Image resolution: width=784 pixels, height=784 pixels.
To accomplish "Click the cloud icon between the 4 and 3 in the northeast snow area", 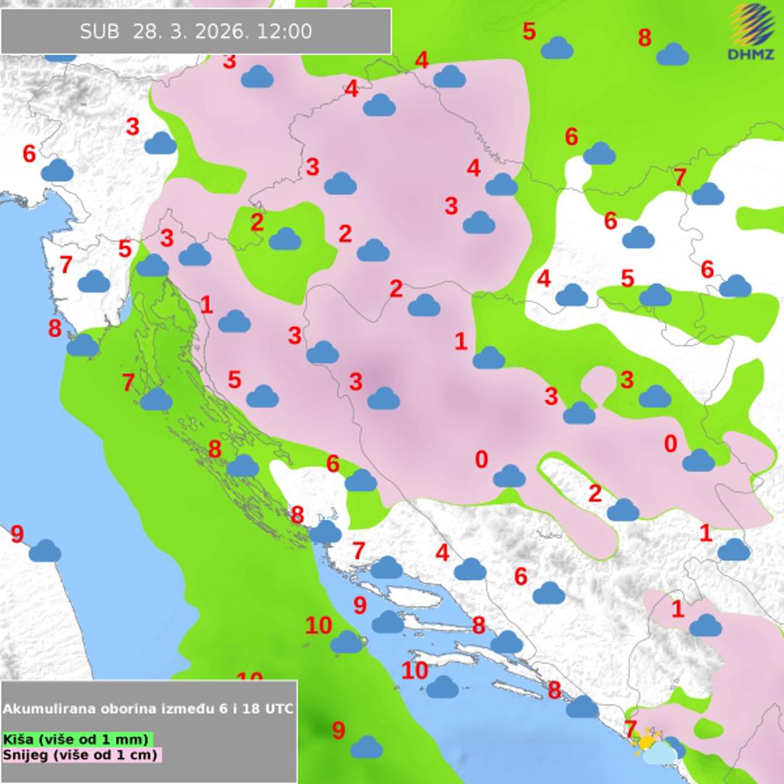I will click(x=501, y=184).
